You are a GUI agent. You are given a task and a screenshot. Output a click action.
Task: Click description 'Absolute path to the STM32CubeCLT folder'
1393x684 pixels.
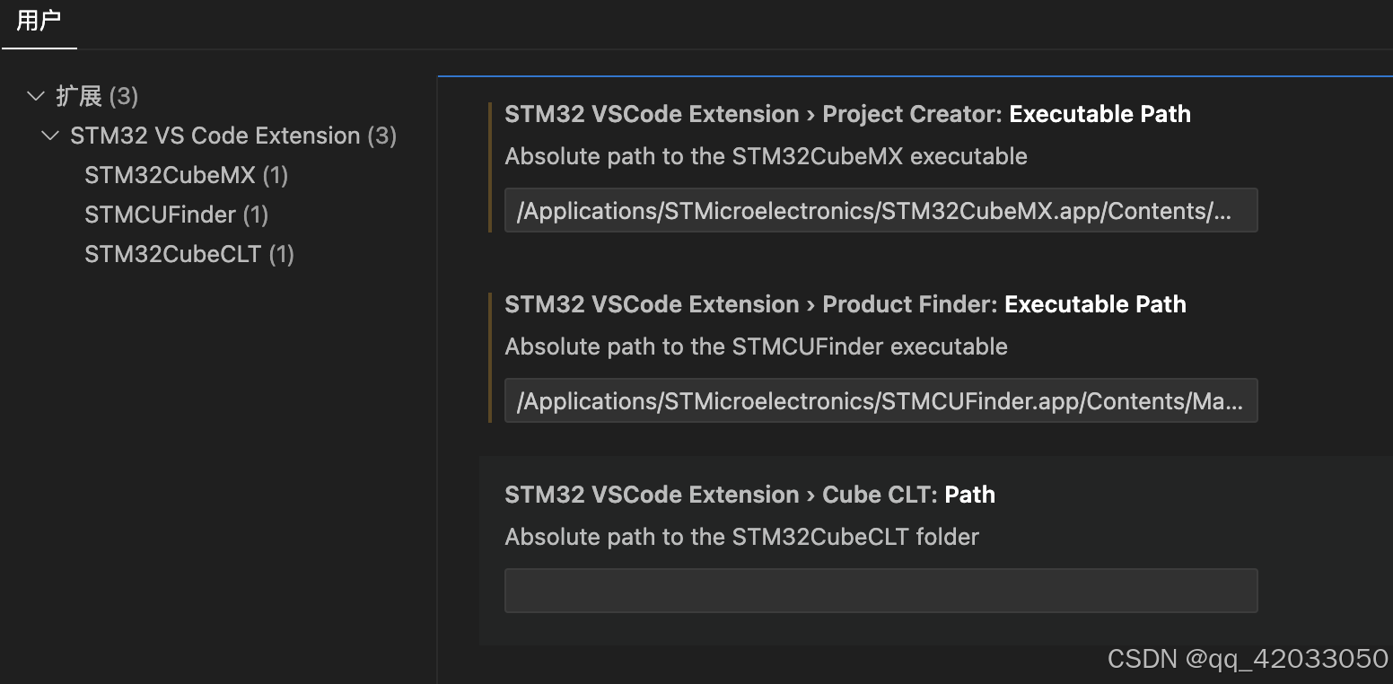(x=741, y=537)
